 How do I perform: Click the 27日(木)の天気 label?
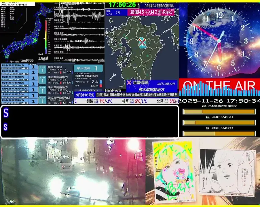pos(85,95)
